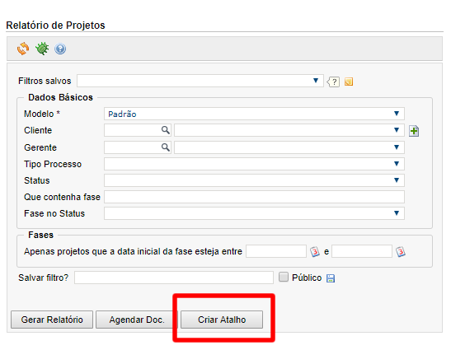The width and height of the screenshot is (451, 350).
Task: Toggle the Público checkbox
Action: coord(284,277)
